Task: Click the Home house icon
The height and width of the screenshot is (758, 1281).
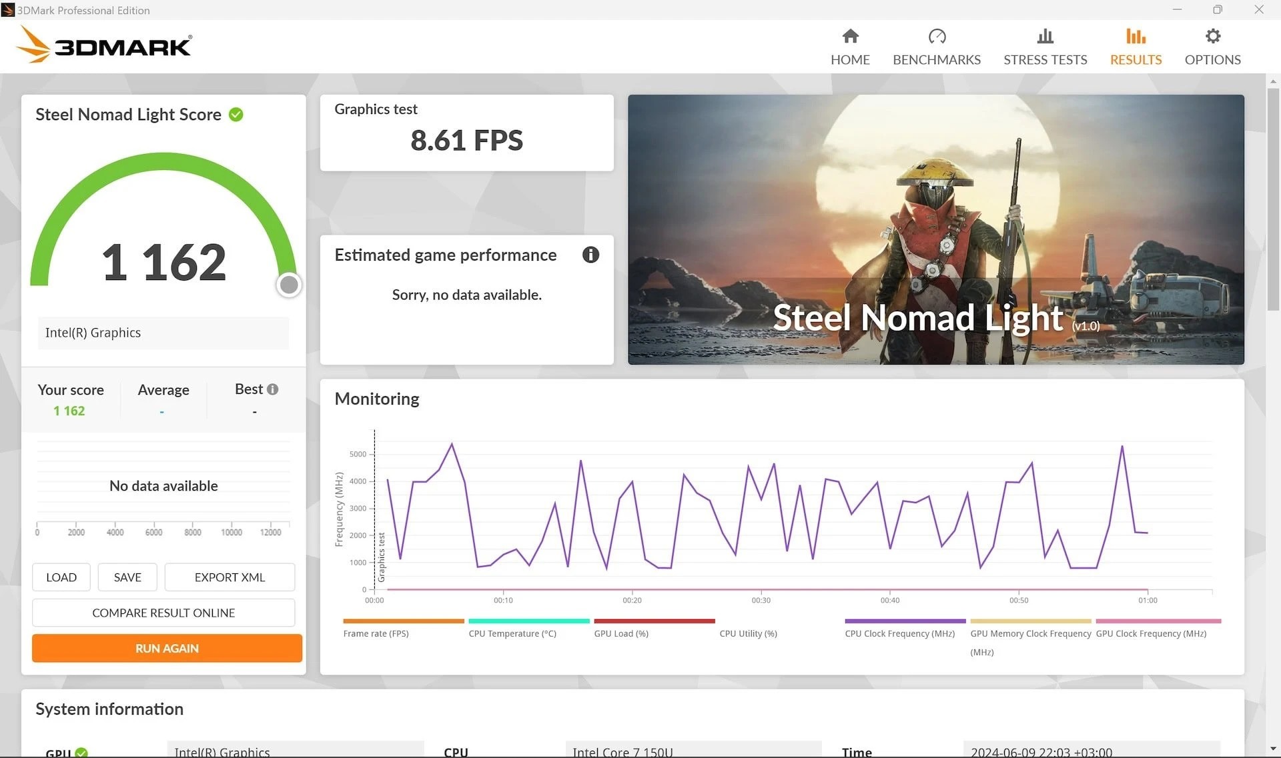Action: [x=850, y=36]
